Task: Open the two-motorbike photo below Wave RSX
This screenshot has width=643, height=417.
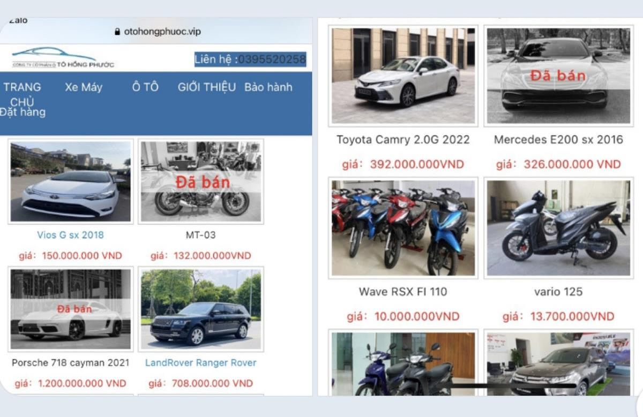Action: click(x=403, y=363)
